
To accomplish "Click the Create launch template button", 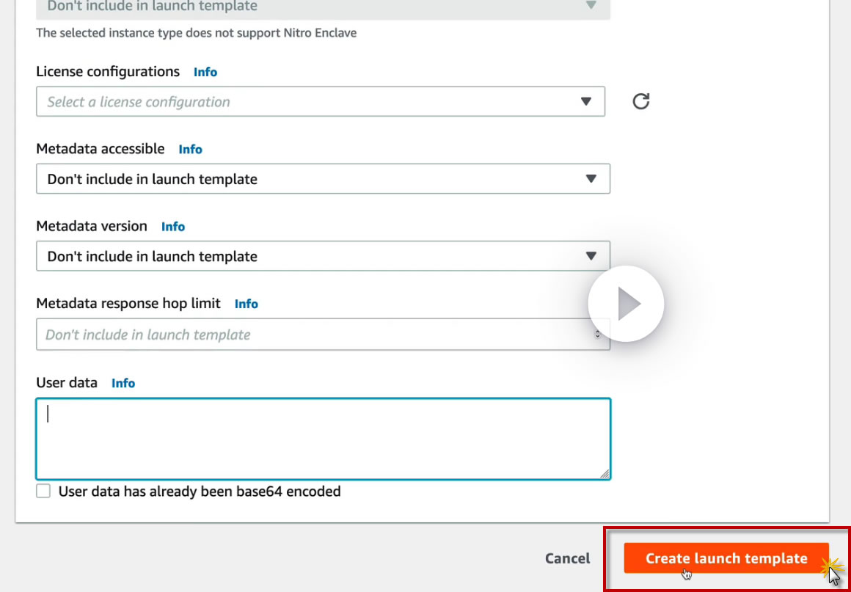I will pos(726,558).
